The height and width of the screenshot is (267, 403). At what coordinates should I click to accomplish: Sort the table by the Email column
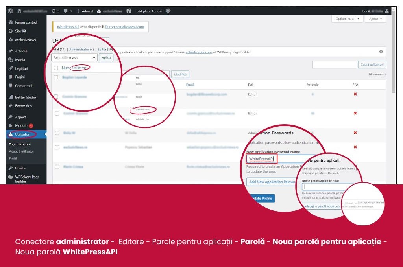190,85
